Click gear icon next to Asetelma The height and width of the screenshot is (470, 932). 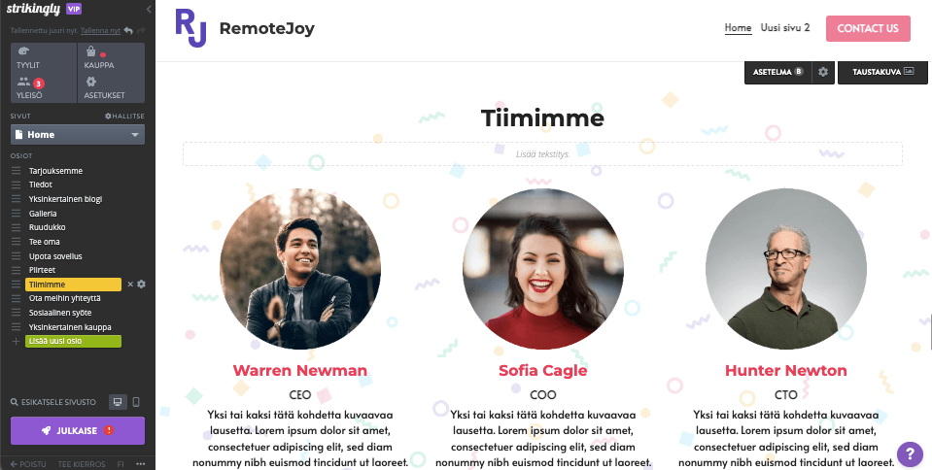point(822,72)
